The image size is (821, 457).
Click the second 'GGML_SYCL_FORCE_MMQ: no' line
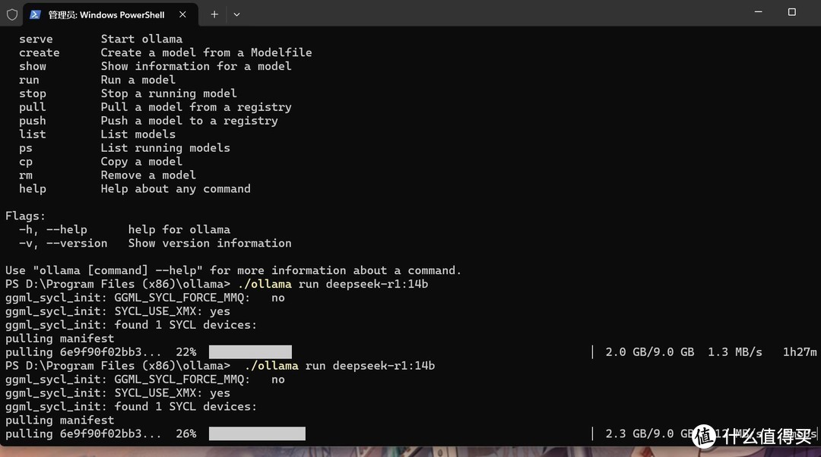pyautogui.click(x=145, y=379)
